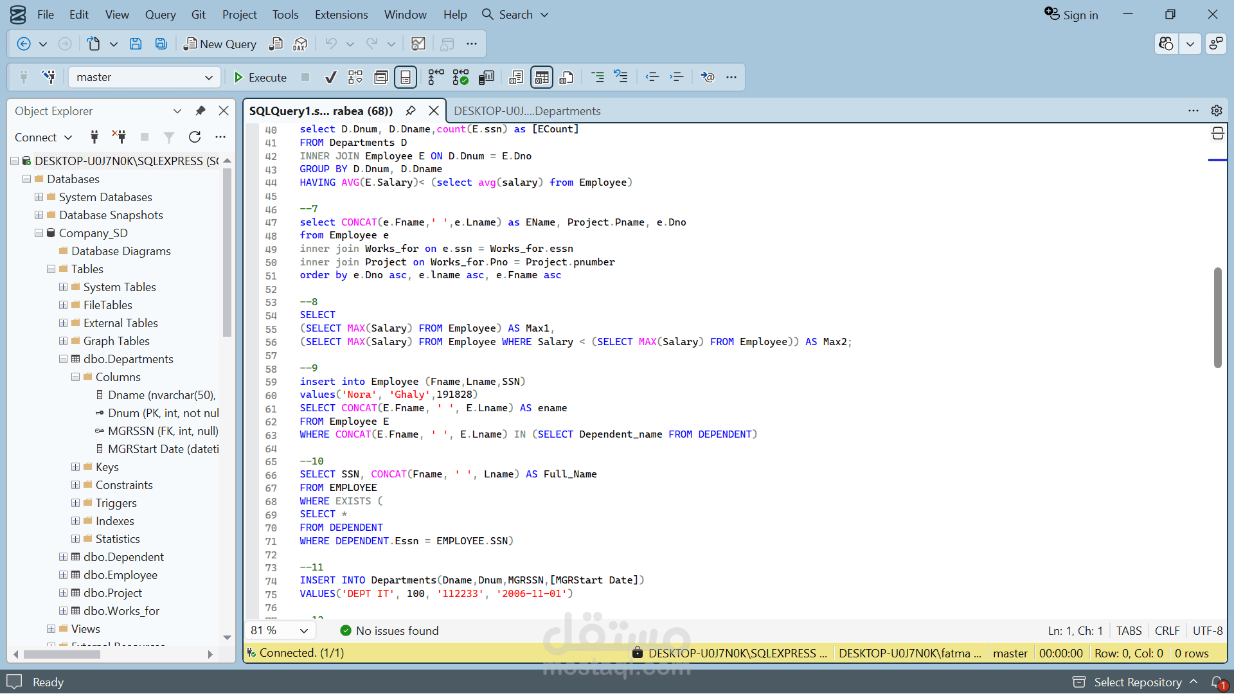
Task: Click the No issues found indicator
Action: (389, 630)
